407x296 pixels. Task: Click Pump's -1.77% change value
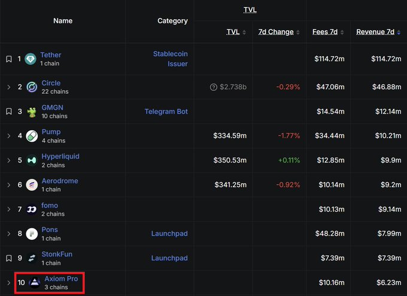(x=289, y=136)
